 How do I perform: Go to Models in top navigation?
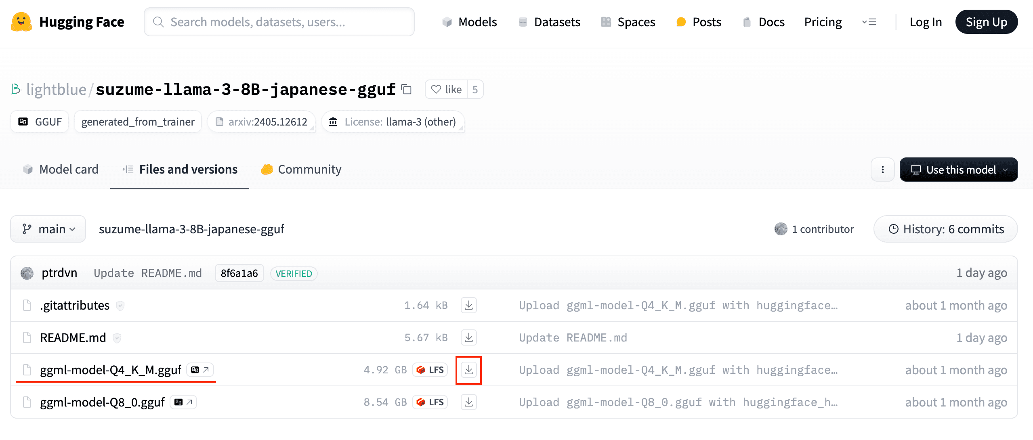[470, 22]
